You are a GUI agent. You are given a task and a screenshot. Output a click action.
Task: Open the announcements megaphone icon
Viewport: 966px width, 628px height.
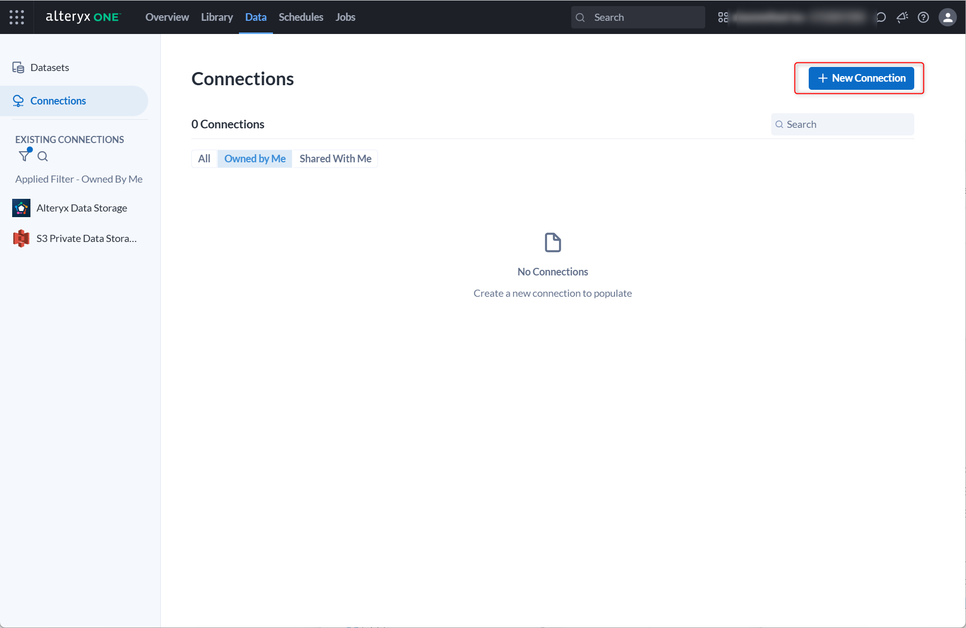pos(902,17)
